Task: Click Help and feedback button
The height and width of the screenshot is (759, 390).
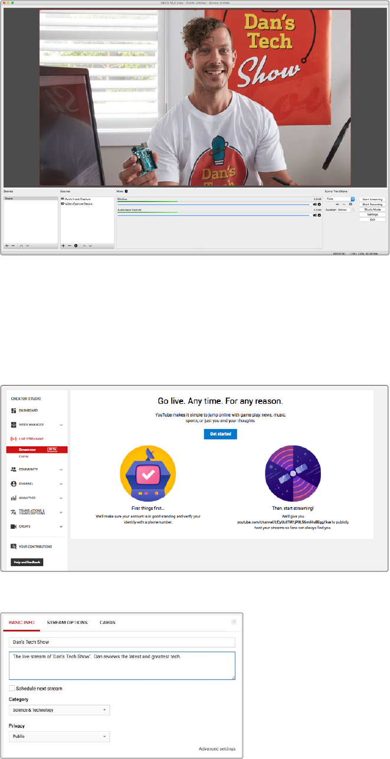Action: (27, 562)
